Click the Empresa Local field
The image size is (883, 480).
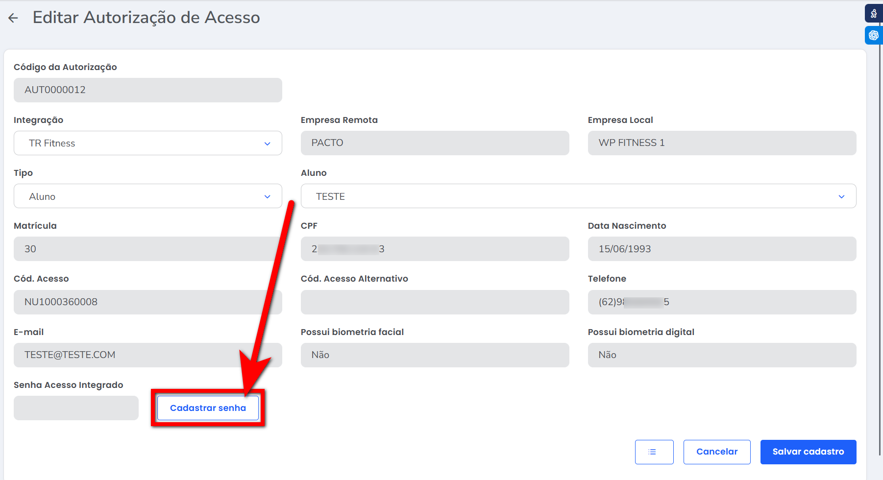click(722, 143)
